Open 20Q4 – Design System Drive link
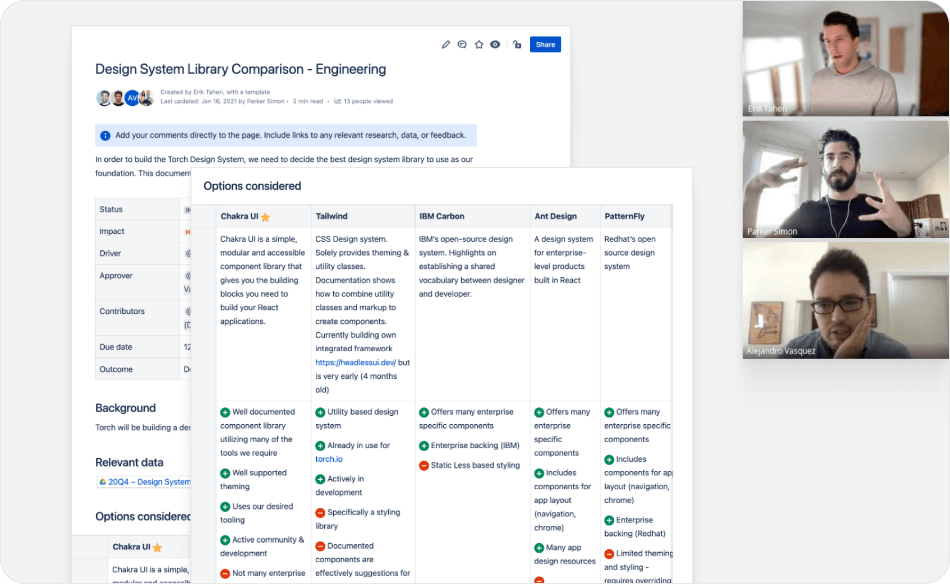 (144, 482)
